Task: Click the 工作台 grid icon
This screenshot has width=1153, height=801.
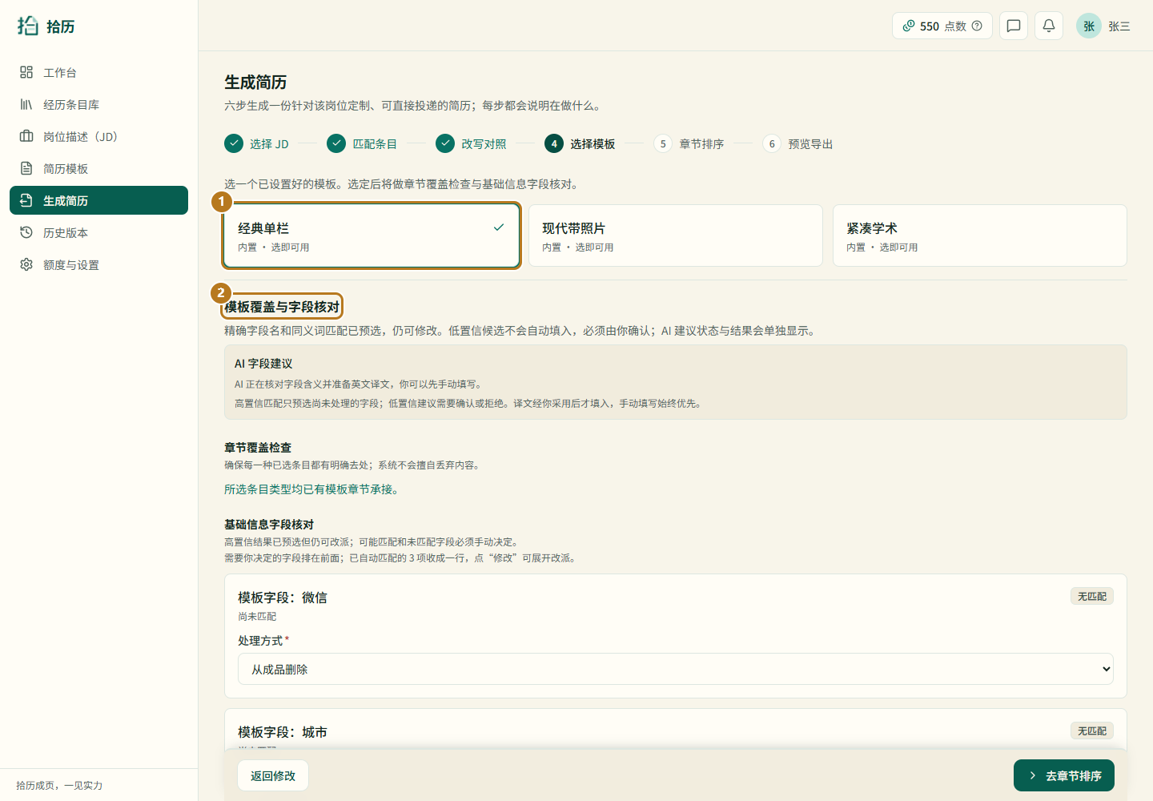Action: [x=26, y=72]
